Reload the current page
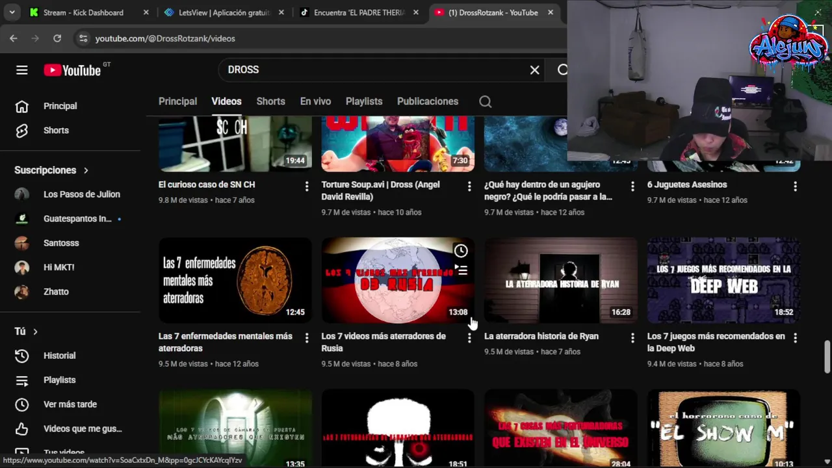The height and width of the screenshot is (468, 832). click(x=57, y=38)
